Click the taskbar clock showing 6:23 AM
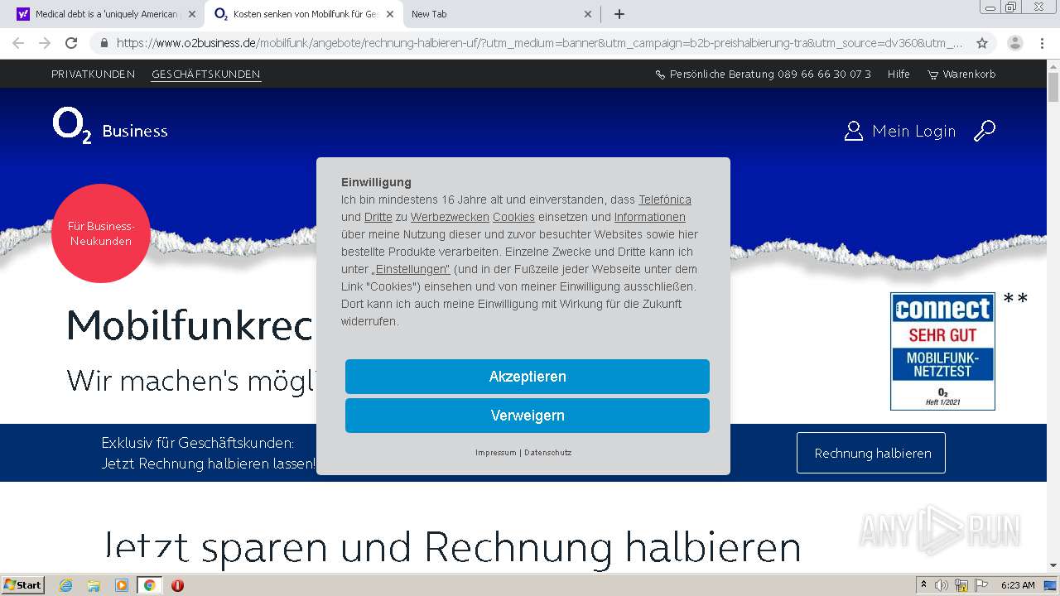Image resolution: width=1060 pixels, height=596 pixels. coord(1018,585)
